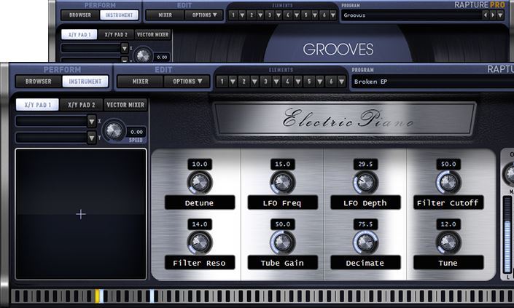The height and width of the screenshot is (308, 514).
Task: Open the Browser view in front window
Action: click(39, 81)
